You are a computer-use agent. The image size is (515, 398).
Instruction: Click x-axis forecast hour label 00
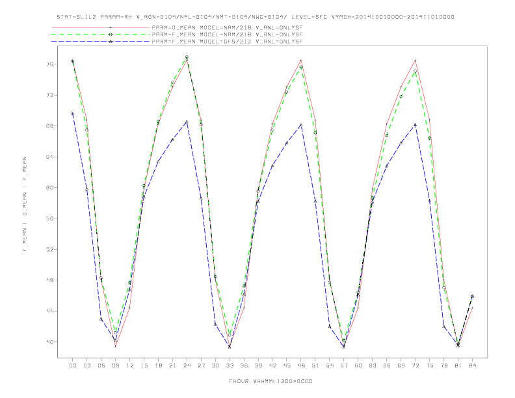pos(73,365)
